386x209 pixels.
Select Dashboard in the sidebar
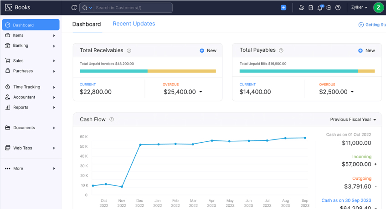(x=31, y=25)
